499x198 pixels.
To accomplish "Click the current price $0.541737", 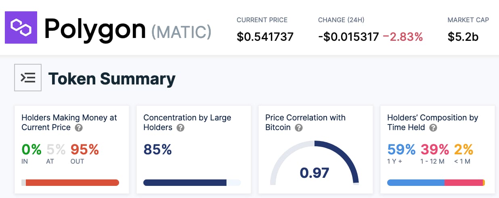I will 265,37.
